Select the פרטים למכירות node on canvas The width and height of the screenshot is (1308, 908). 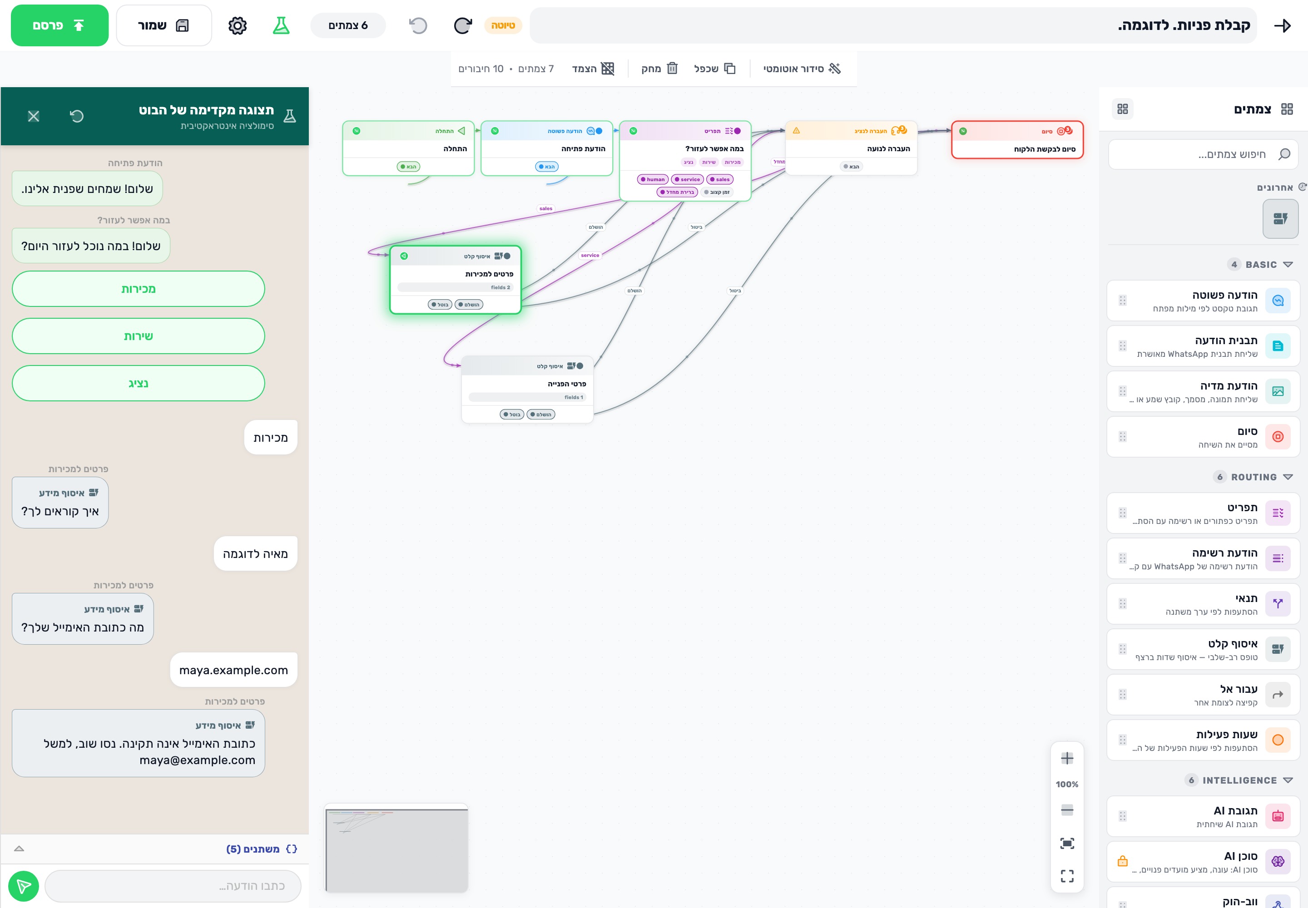456,280
